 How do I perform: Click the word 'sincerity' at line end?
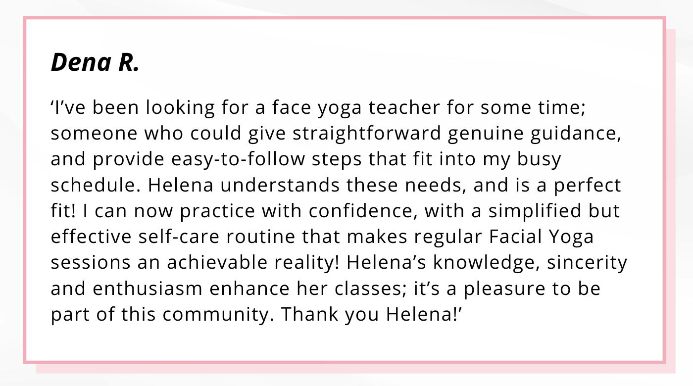pos(587,263)
